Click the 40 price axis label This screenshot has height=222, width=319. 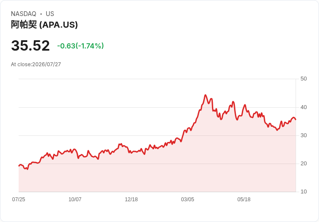(303, 107)
